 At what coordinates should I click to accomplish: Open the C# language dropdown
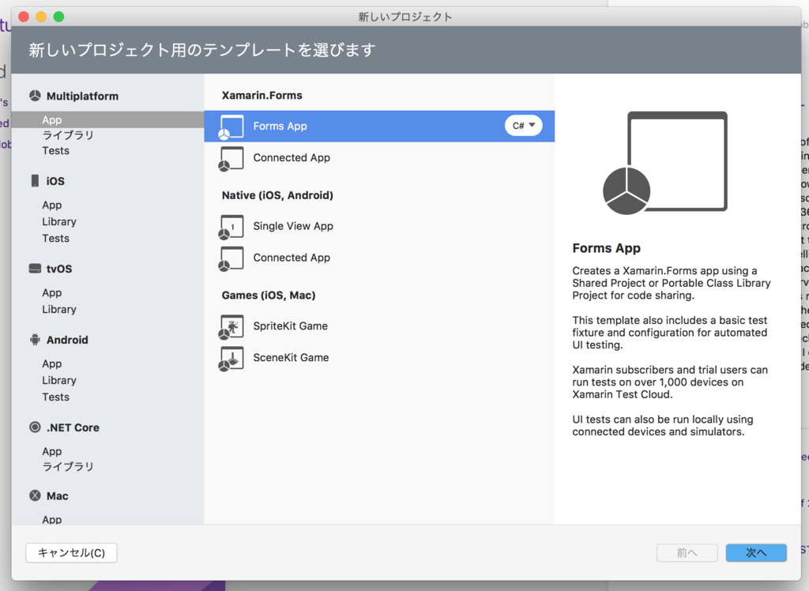523,126
